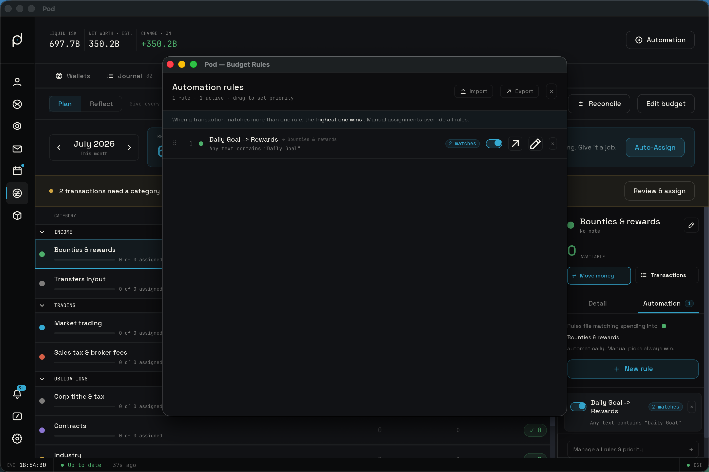Collapse the INCOME category group
The width and height of the screenshot is (709, 472).
pyautogui.click(x=42, y=232)
